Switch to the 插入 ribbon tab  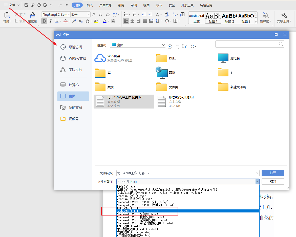90,5
